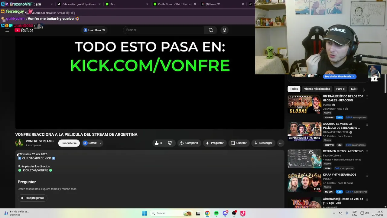
Task: Open options for KIARA Y 6TN SEPARADOS
Action: [367, 175]
